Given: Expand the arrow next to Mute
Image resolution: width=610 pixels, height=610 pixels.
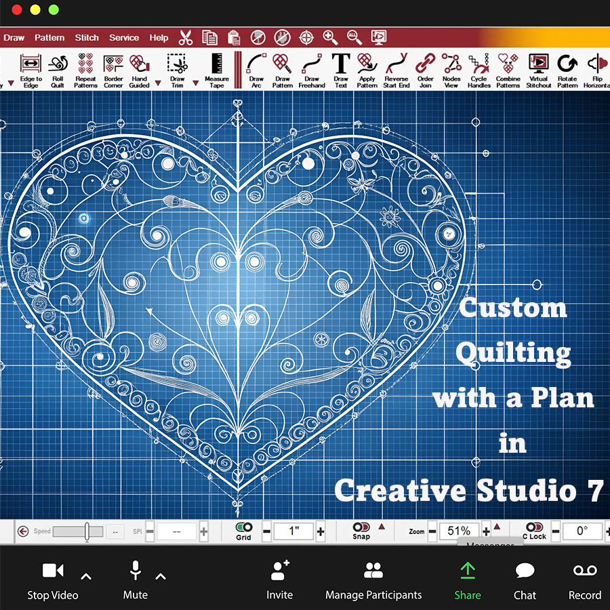Looking at the screenshot, I should (x=161, y=577).
